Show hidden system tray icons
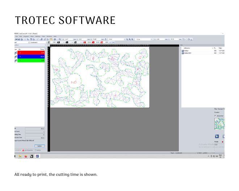 (x=209, y=156)
